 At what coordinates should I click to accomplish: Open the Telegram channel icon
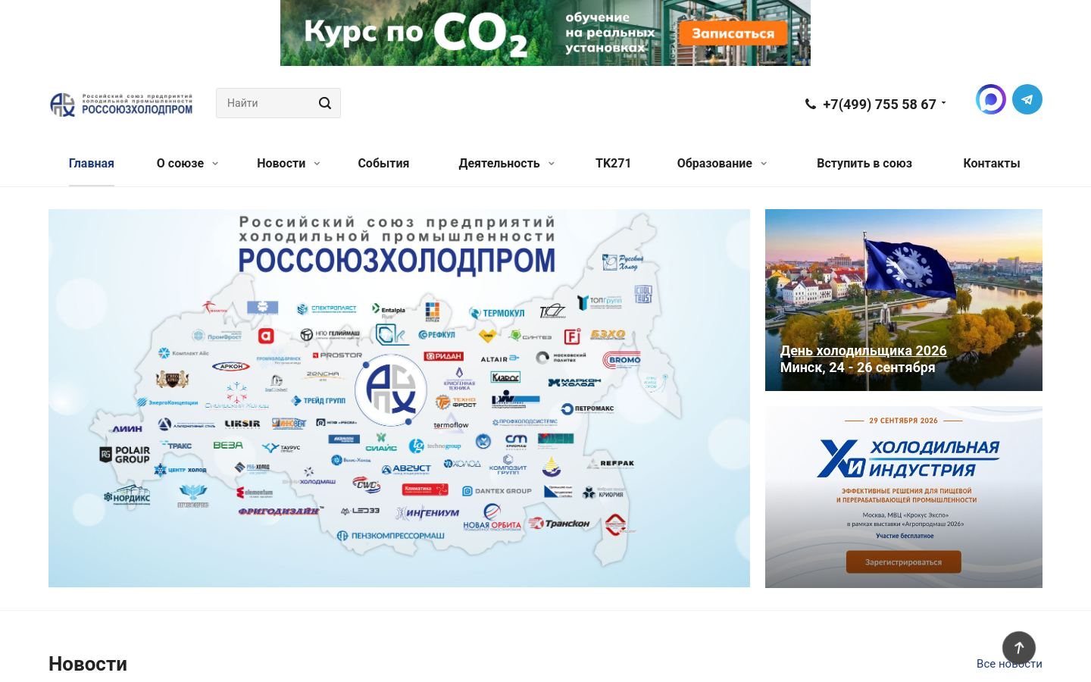pyautogui.click(x=1027, y=99)
